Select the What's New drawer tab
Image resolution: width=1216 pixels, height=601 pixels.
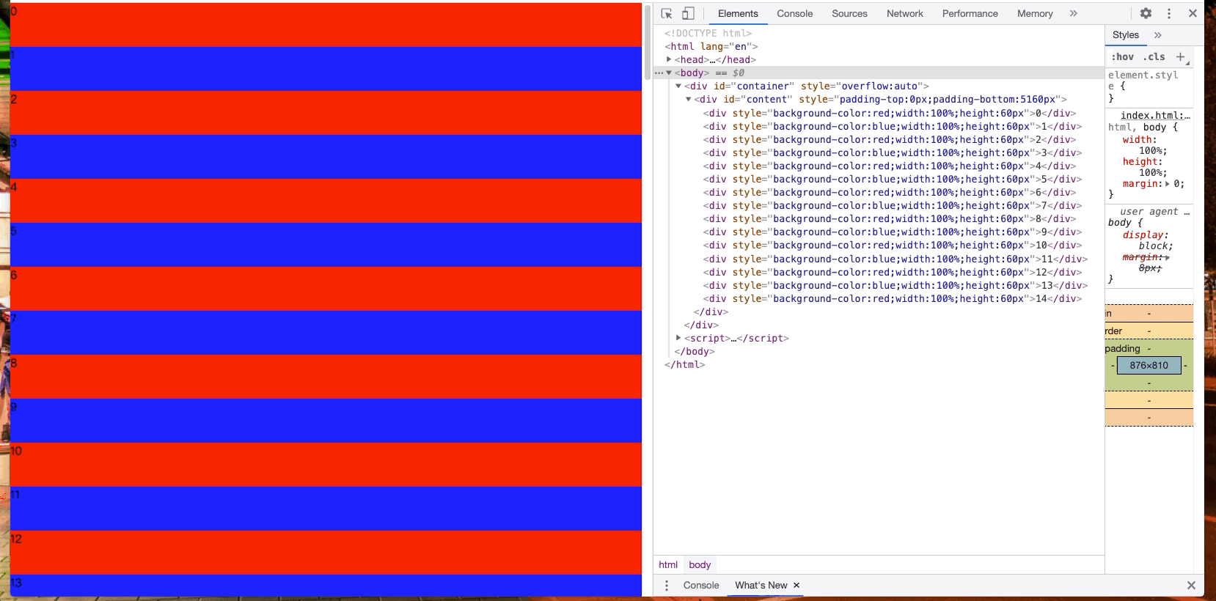click(761, 585)
